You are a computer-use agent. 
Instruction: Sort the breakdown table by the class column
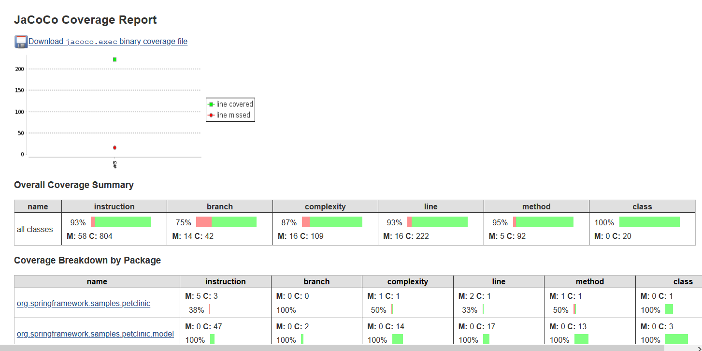pos(682,281)
